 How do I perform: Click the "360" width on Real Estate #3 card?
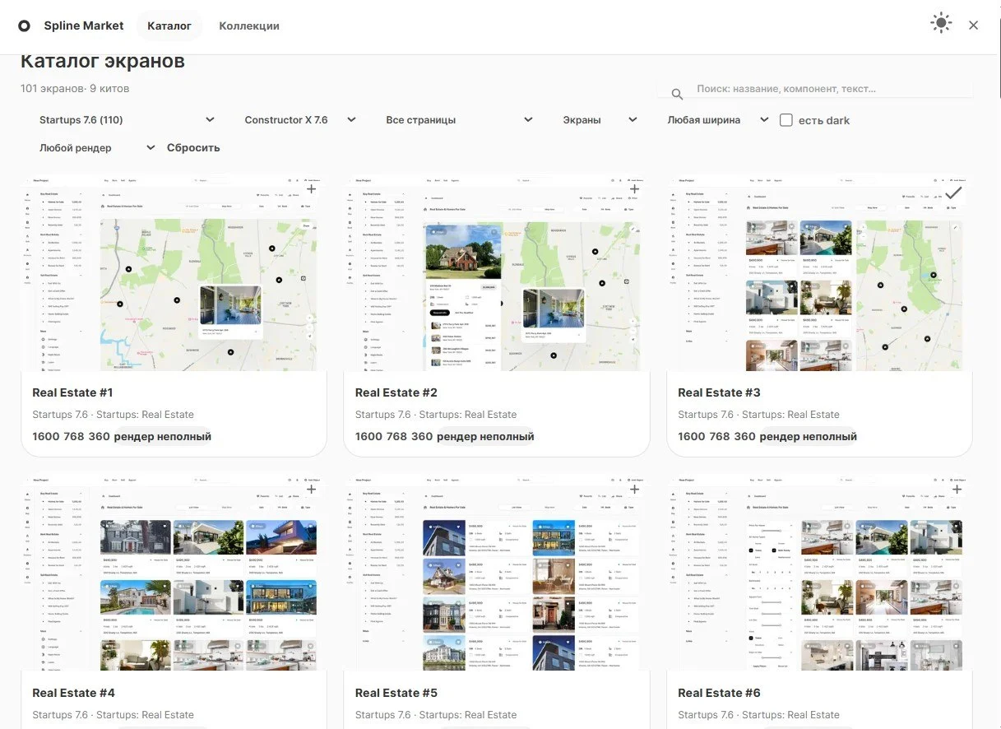coord(744,437)
